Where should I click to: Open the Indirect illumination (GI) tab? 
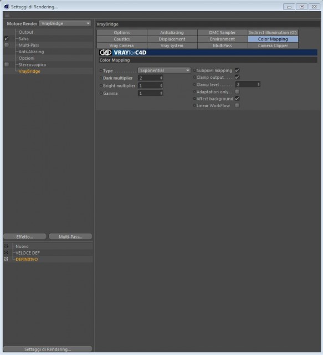(273, 32)
